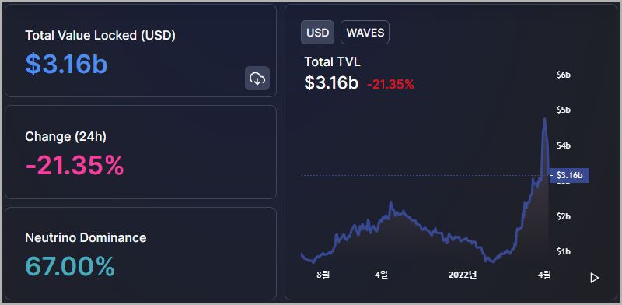Select the 2022년 label on time axis

point(462,275)
